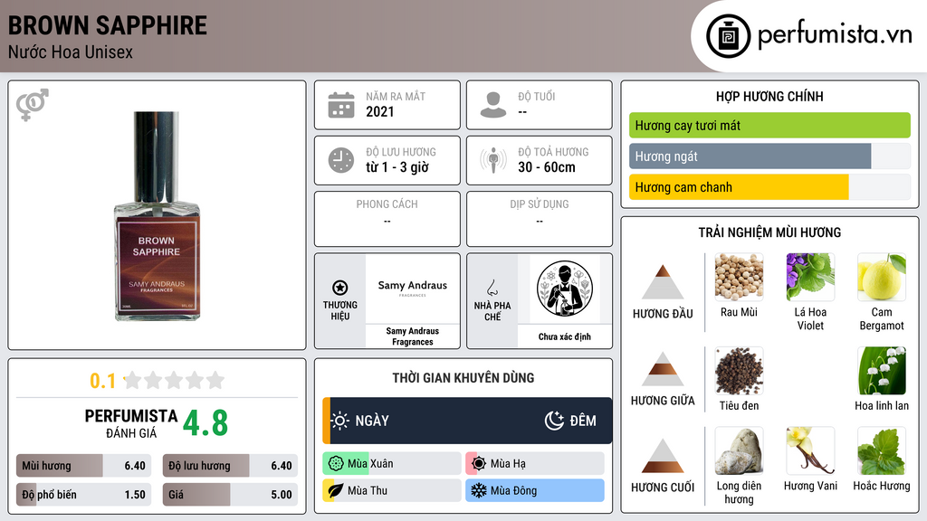Click the BROWN SAPPHIRE title text
The image size is (927, 521).
(x=108, y=25)
